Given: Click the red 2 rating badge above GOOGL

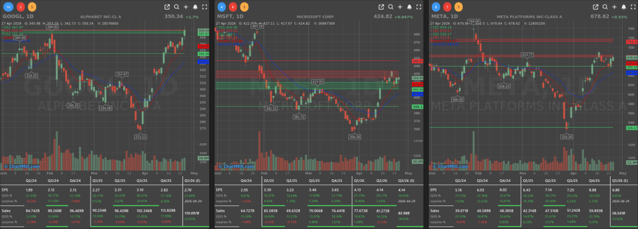Looking at the screenshot, I should [x=21, y=7].
